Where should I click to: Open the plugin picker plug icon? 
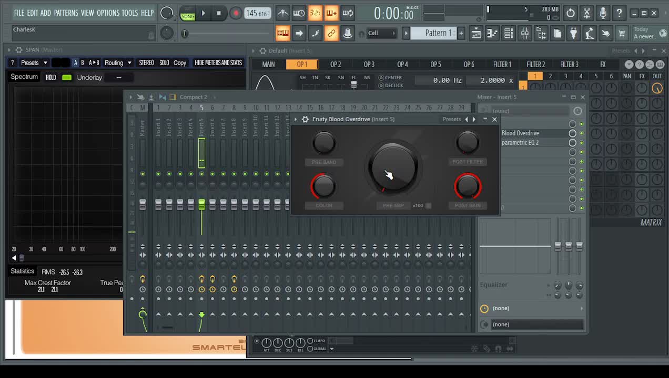point(574,34)
